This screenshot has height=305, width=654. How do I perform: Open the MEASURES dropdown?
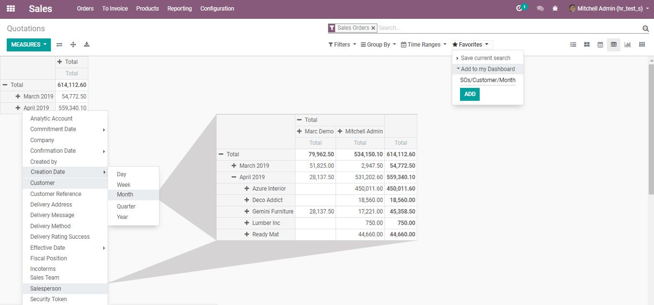point(28,45)
